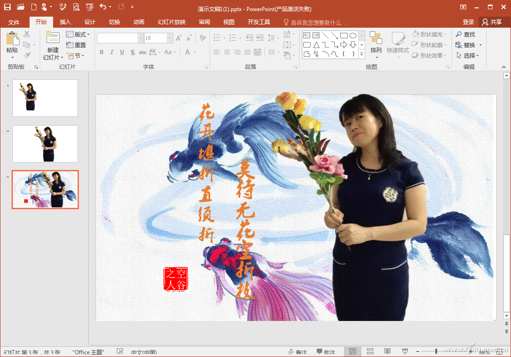Center align text in the paragraph group
Screen dimensions: 511x357
[x=227, y=52]
